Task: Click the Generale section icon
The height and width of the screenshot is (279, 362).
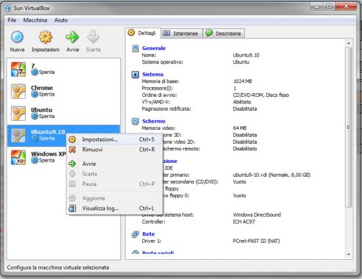Action: tap(136, 48)
